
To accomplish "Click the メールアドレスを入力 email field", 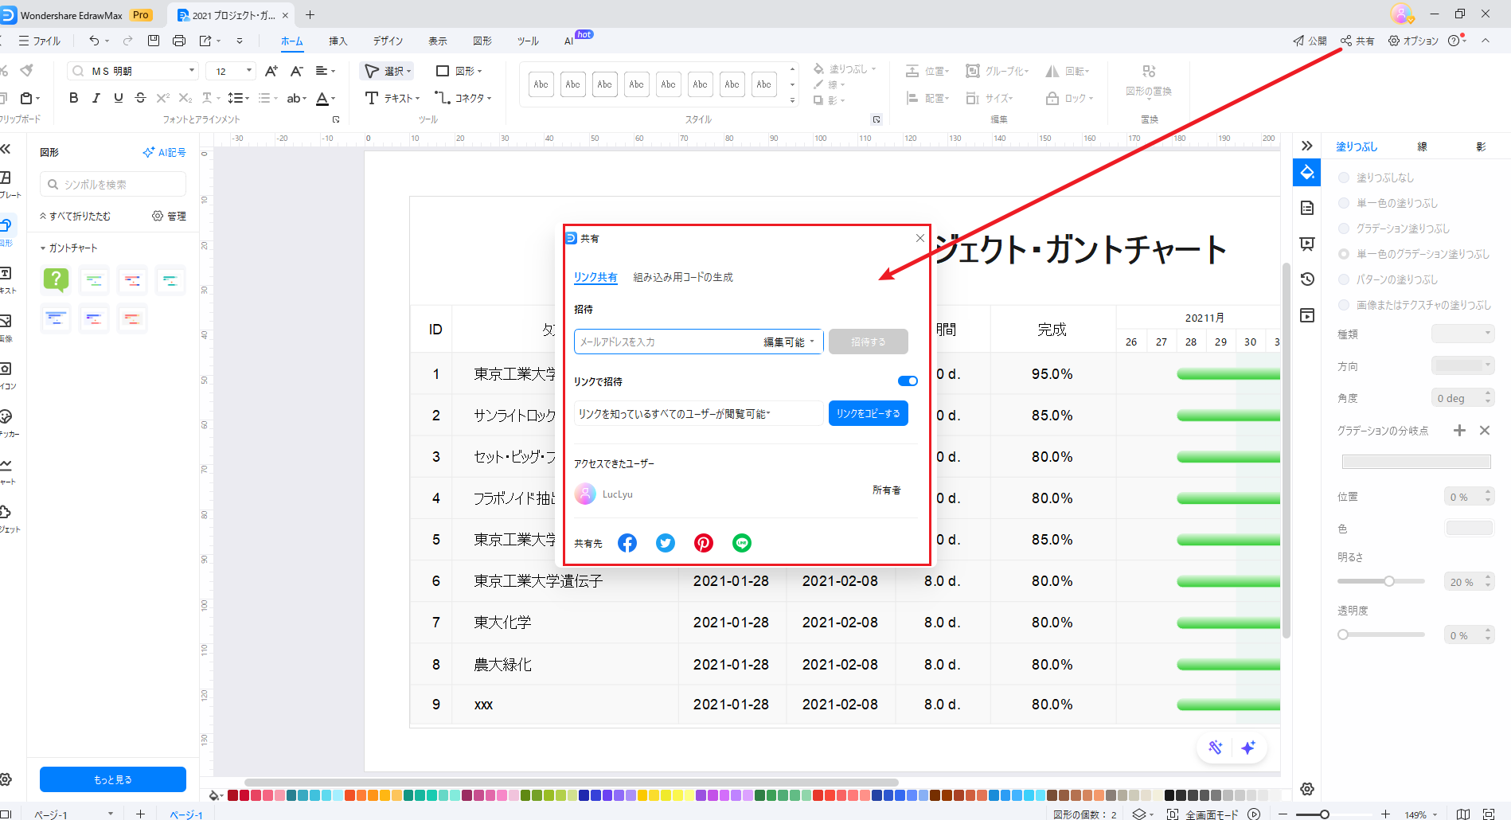I will [665, 342].
